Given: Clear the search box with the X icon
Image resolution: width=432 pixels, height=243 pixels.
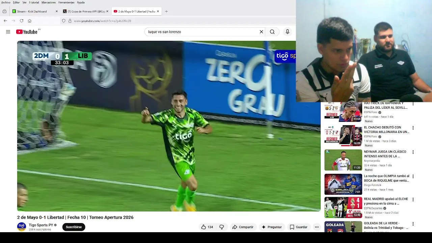Looking at the screenshot, I should (261, 32).
